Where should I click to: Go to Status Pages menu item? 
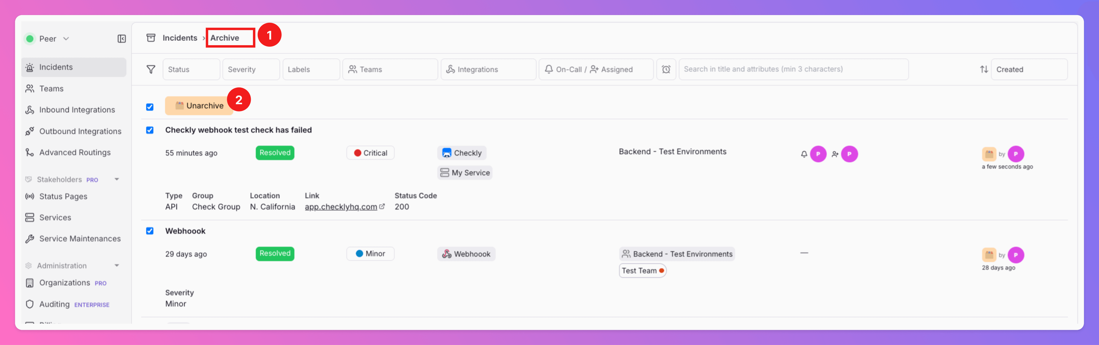pos(63,196)
